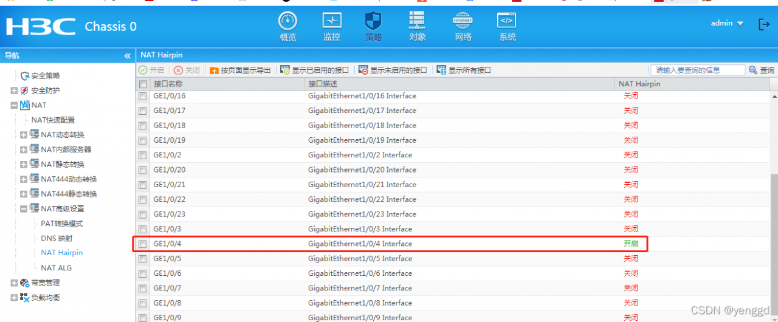Tick the checkbox for GE1/0/16
778x322 pixels.
click(x=143, y=96)
